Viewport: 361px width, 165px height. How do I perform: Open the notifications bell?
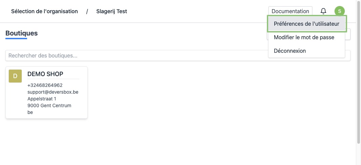[x=323, y=11]
